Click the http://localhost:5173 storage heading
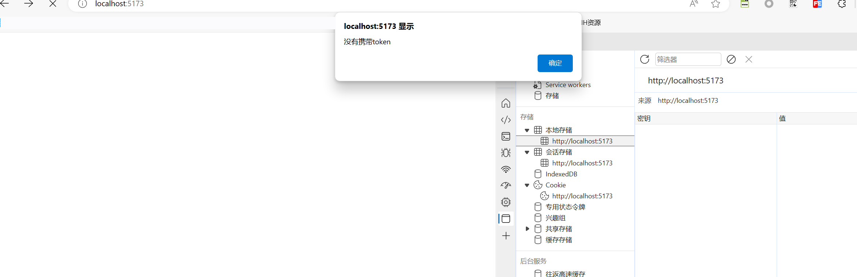 tap(685, 81)
